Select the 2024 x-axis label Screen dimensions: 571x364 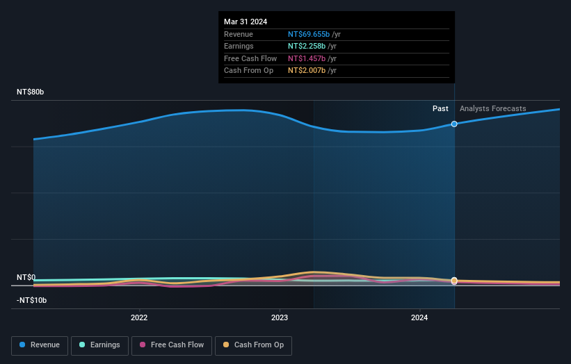(419, 317)
